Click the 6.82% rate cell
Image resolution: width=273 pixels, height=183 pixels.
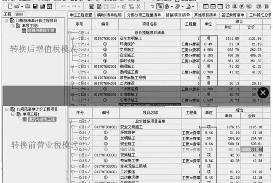(x=208, y=61)
